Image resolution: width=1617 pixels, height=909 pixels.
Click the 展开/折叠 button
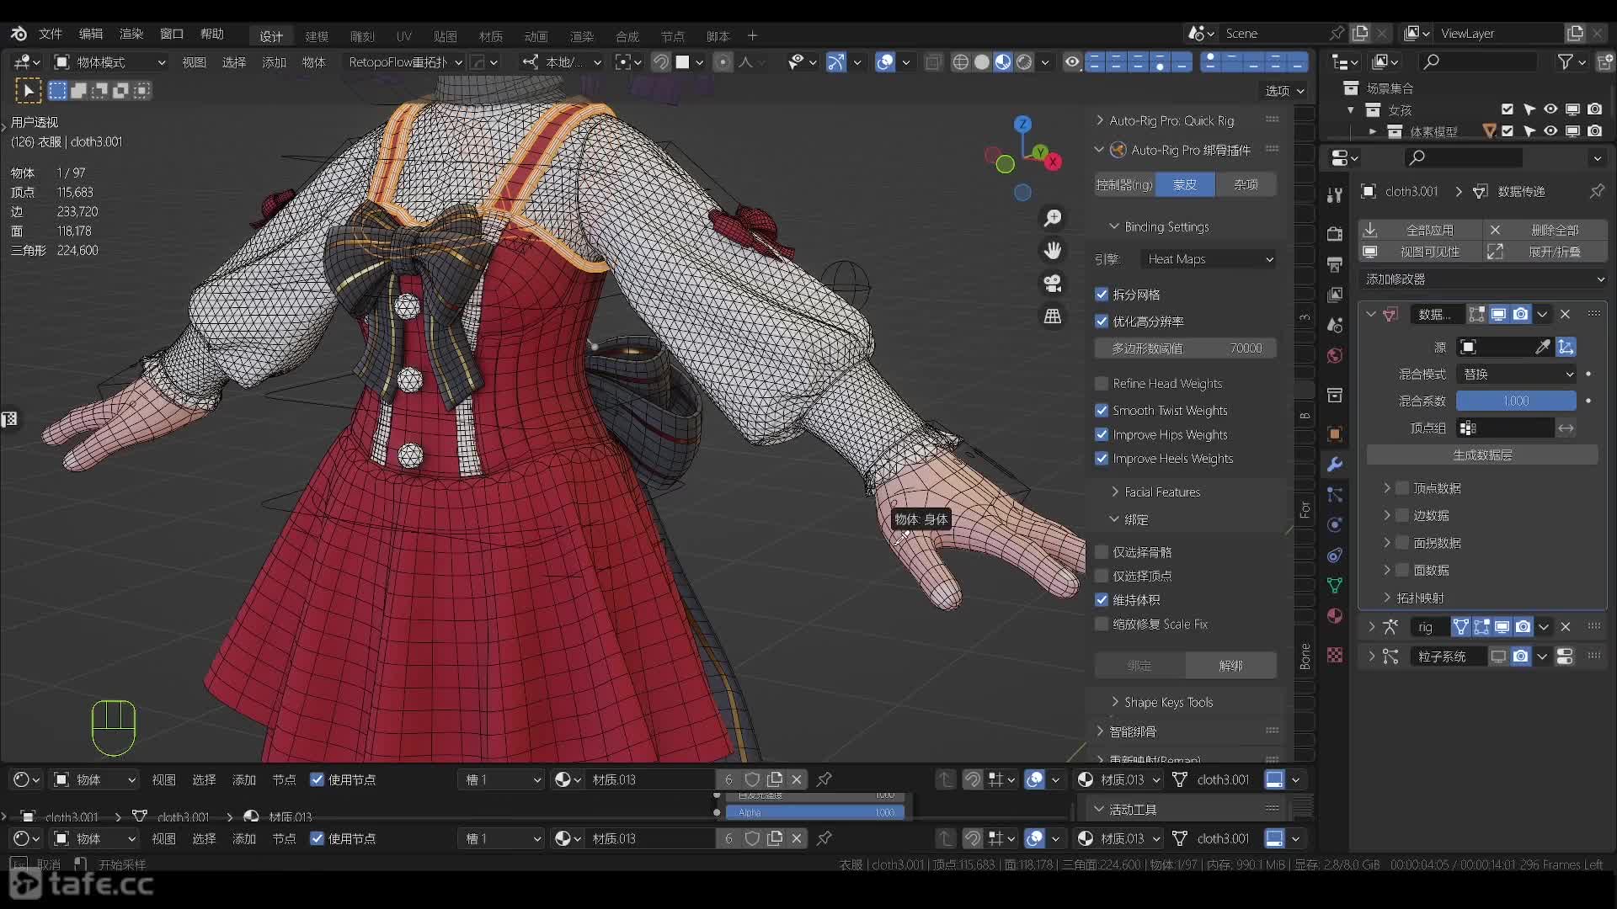[x=1545, y=252]
